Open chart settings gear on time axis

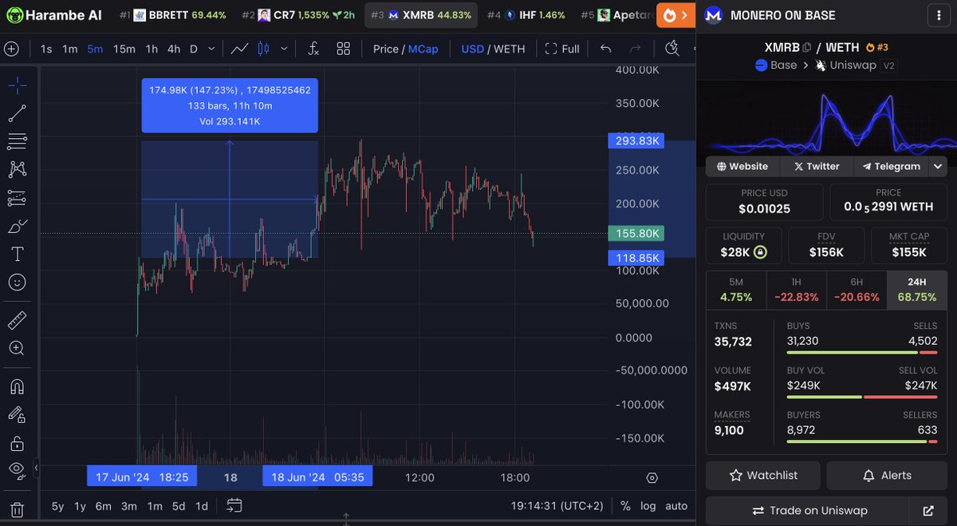coord(652,478)
